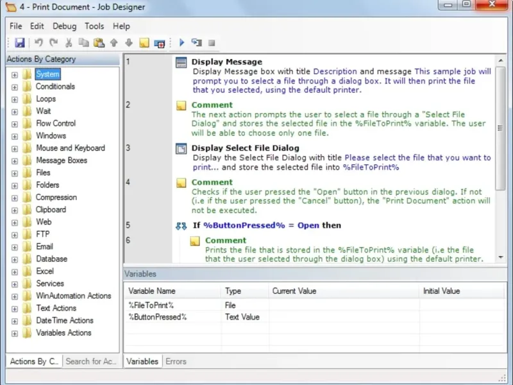Run the job with the blue play icon
513x385 pixels.
tap(181, 43)
